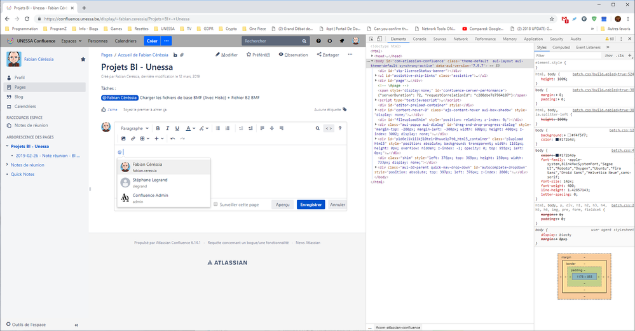Switch to DevTools Console tab
The height and width of the screenshot is (331, 635).
pos(420,39)
